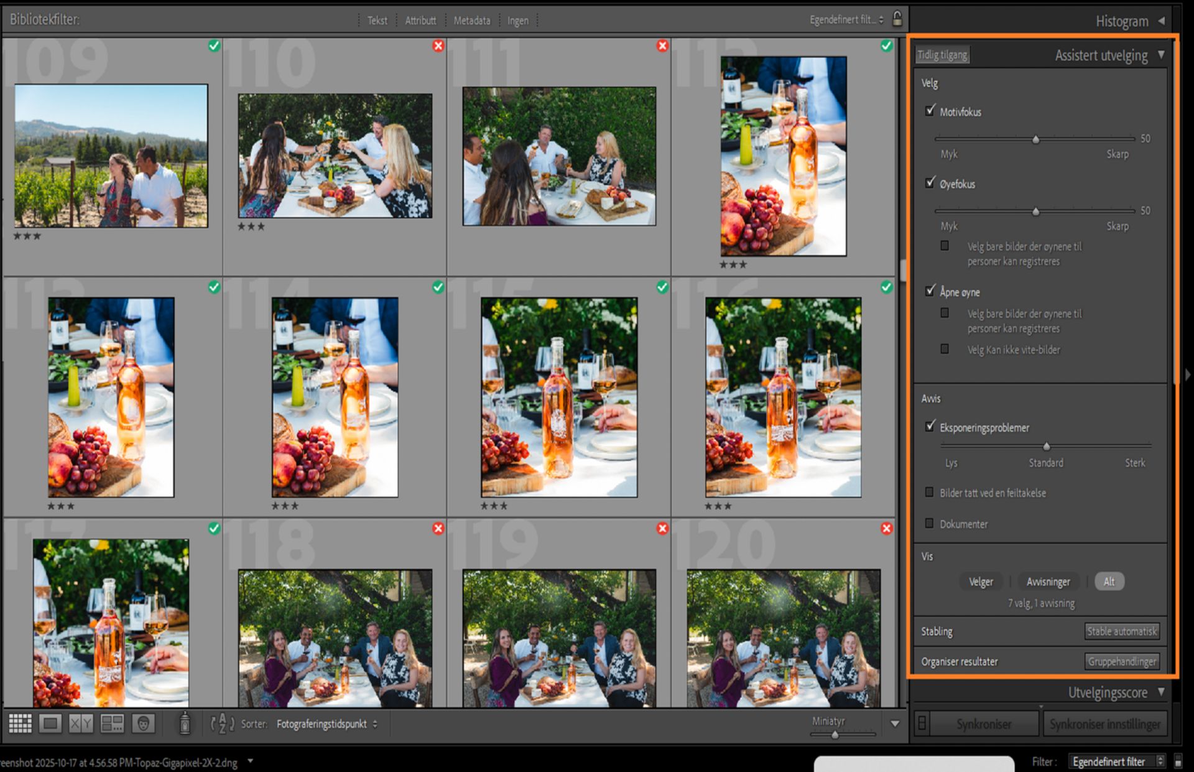Select the painter spray can tool
Image resolution: width=1194 pixels, height=772 pixels.
185,723
